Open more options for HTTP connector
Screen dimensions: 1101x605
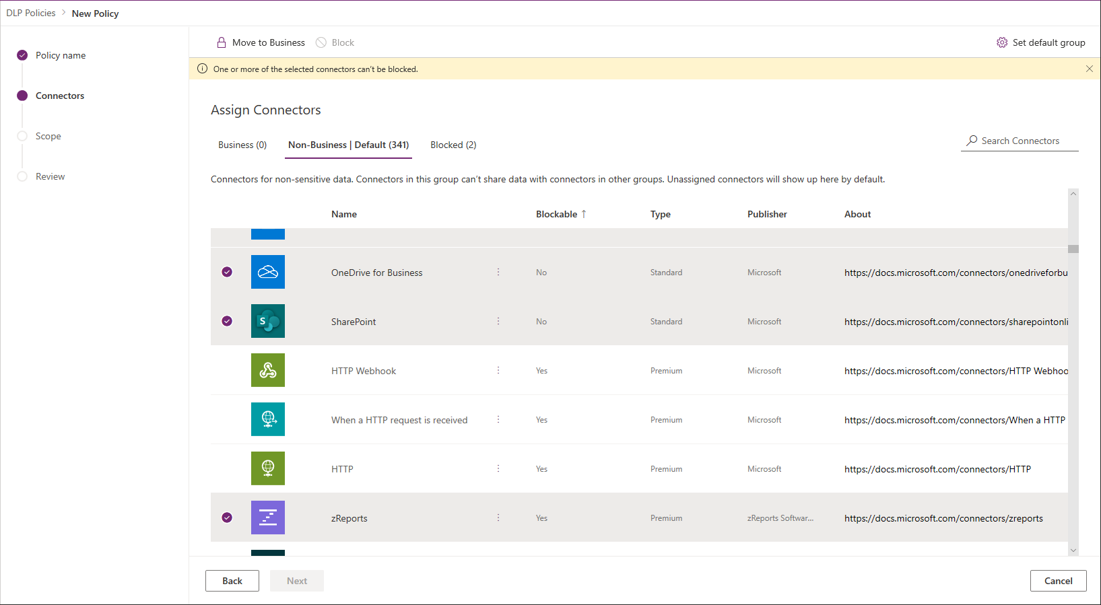[498, 468]
